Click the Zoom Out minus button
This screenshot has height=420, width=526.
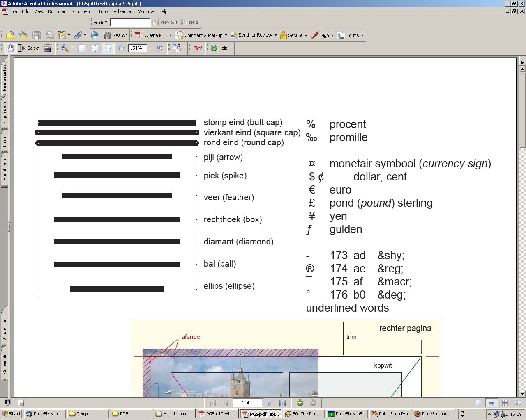[121, 48]
